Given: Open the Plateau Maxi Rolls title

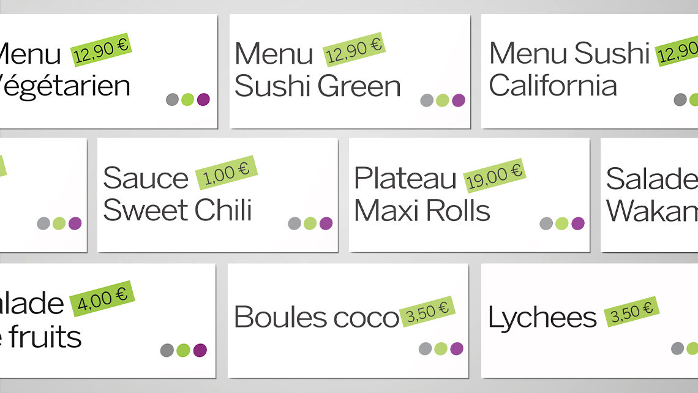Looking at the screenshot, I should coord(422,195).
